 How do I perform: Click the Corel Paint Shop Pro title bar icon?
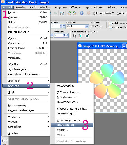click(x=3, y=2)
